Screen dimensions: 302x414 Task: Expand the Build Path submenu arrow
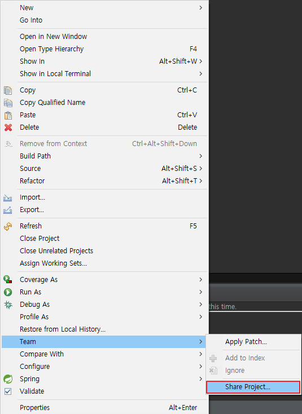[x=201, y=156]
